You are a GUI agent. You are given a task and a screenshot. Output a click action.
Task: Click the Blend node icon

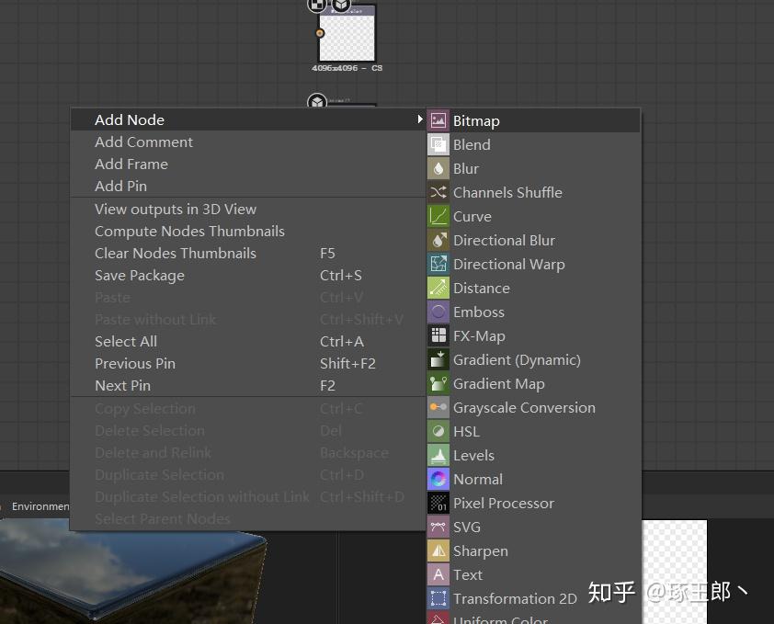click(438, 144)
